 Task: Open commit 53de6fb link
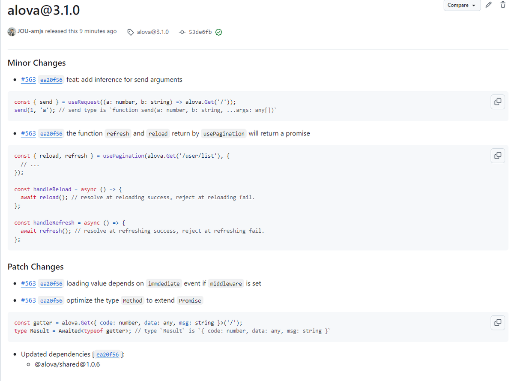pyautogui.click(x=200, y=32)
